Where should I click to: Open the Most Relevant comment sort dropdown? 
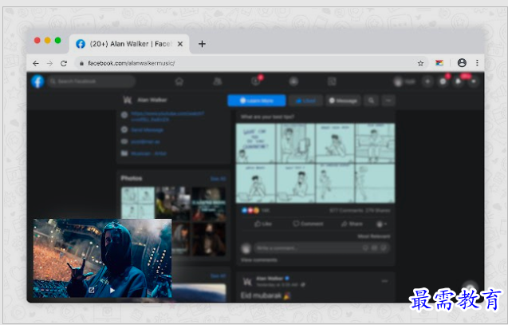pyautogui.click(x=374, y=236)
